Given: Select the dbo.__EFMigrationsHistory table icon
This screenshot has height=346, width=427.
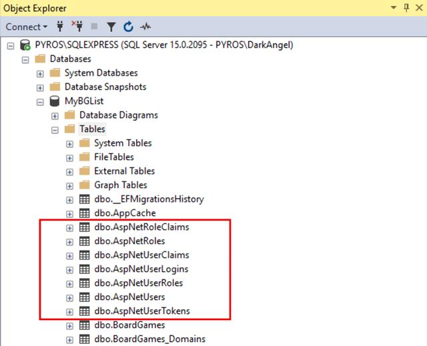Looking at the screenshot, I should [85, 199].
